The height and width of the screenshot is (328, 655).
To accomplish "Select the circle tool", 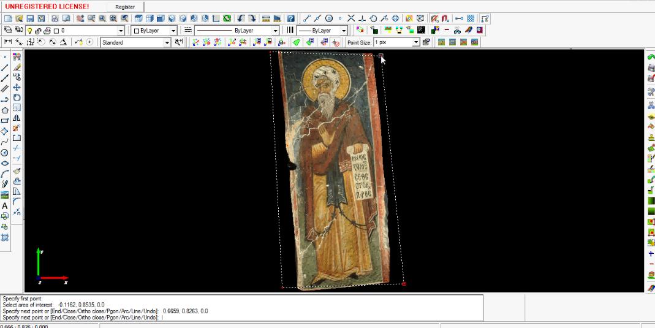I will click(5, 153).
